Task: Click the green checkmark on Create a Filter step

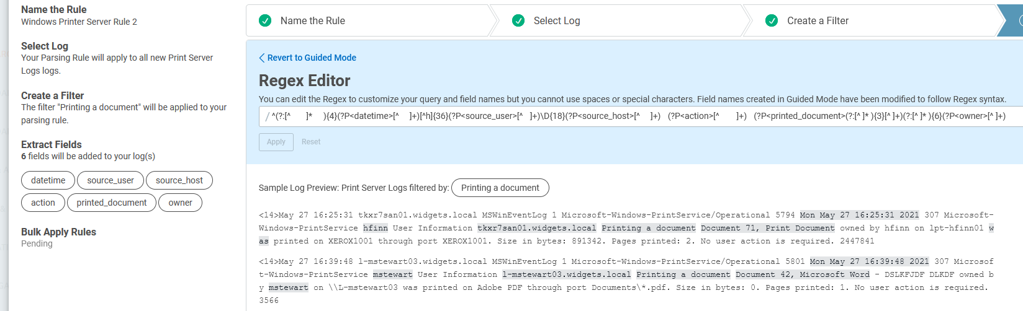Action: [x=772, y=21]
